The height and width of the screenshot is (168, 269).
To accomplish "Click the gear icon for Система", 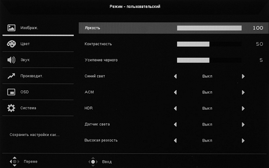I will pyautogui.click(x=11, y=108).
